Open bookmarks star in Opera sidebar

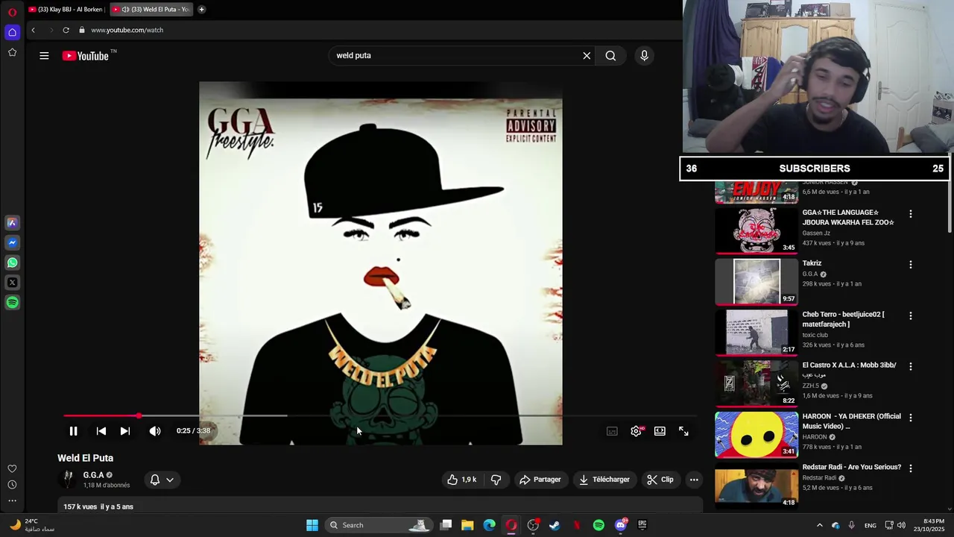click(x=12, y=52)
